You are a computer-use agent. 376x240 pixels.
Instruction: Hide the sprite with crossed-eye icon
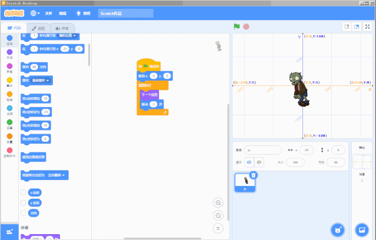259,162
